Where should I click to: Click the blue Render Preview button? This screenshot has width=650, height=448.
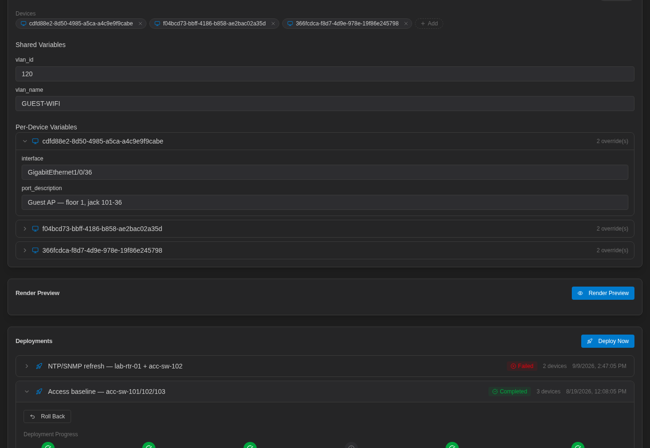tap(603, 293)
